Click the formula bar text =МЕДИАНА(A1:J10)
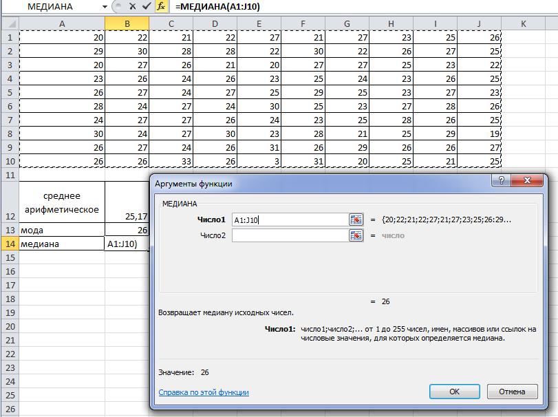The width and height of the screenshot is (558, 417). (217, 6)
